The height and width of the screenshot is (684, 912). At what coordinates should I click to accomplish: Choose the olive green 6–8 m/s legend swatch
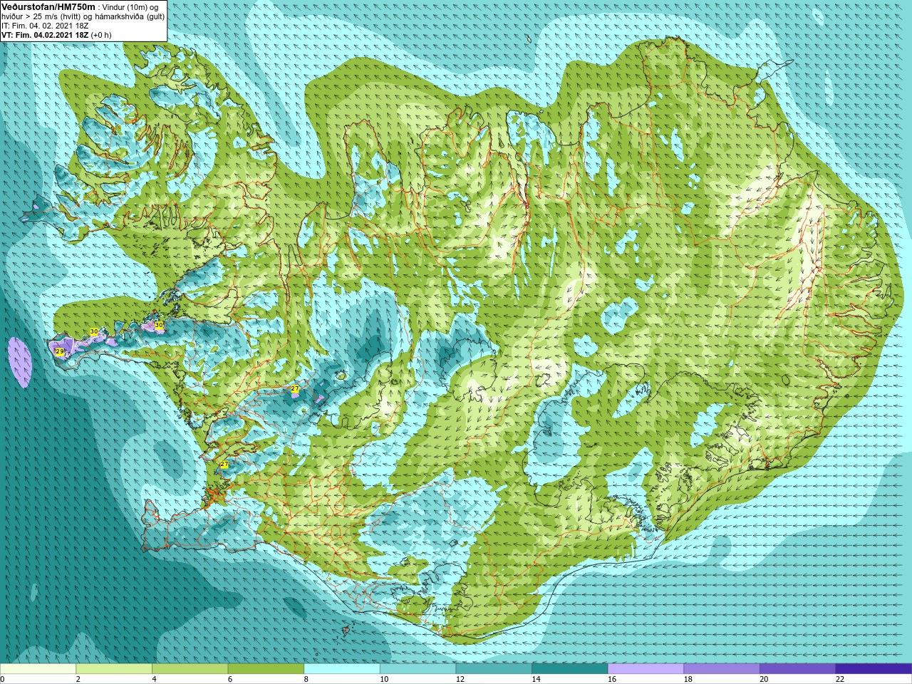point(266,669)
